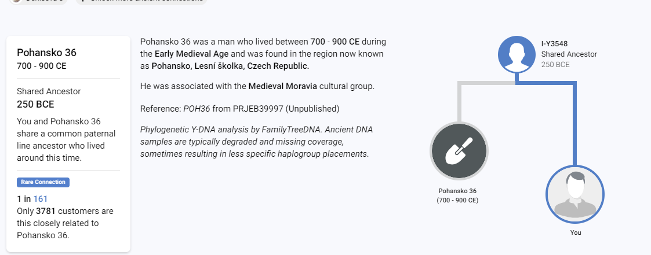This screenshot has height=255, width=651.
Task: Click the gray 'You' profile avatar
Action: point(575,194)
